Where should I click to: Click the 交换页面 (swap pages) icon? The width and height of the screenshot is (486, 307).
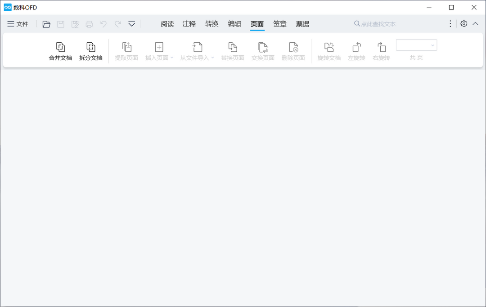[x=263, y=47]
